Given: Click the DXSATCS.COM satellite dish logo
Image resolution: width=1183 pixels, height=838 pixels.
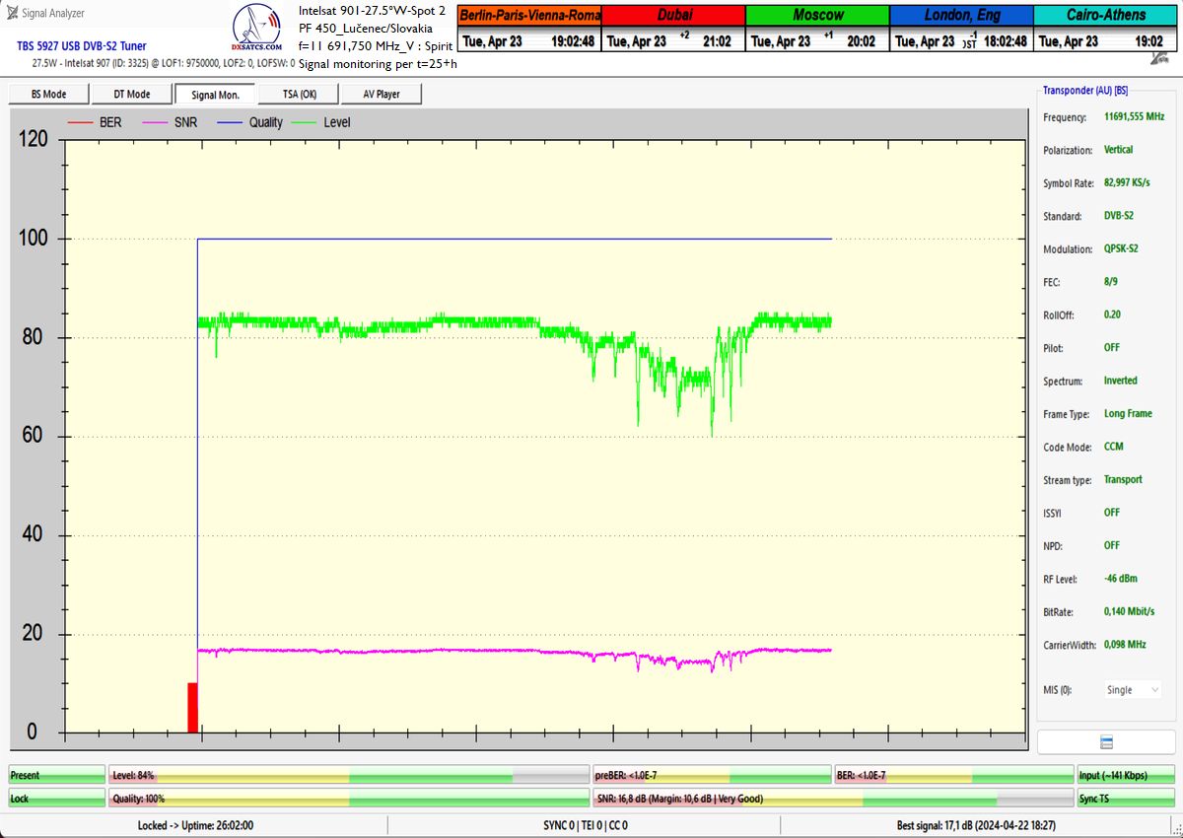Looking at the screenshot, I should pos(256,29).
